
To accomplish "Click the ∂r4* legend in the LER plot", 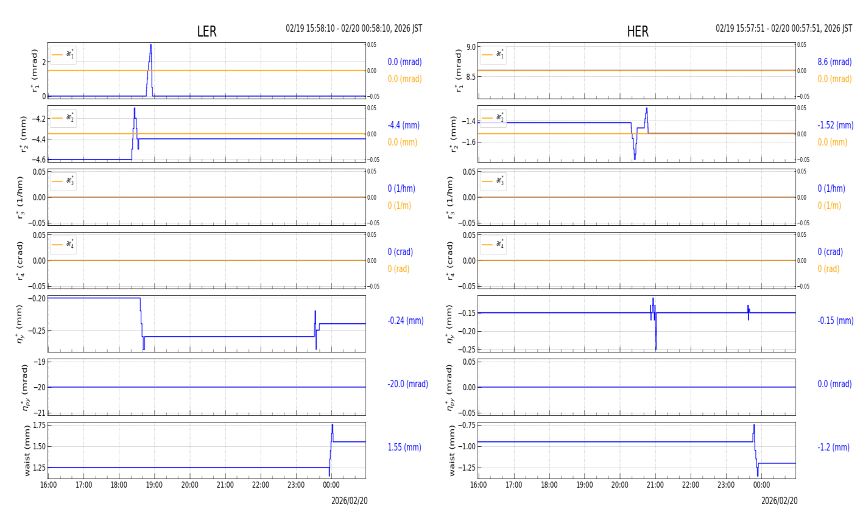I will point(63,245).
